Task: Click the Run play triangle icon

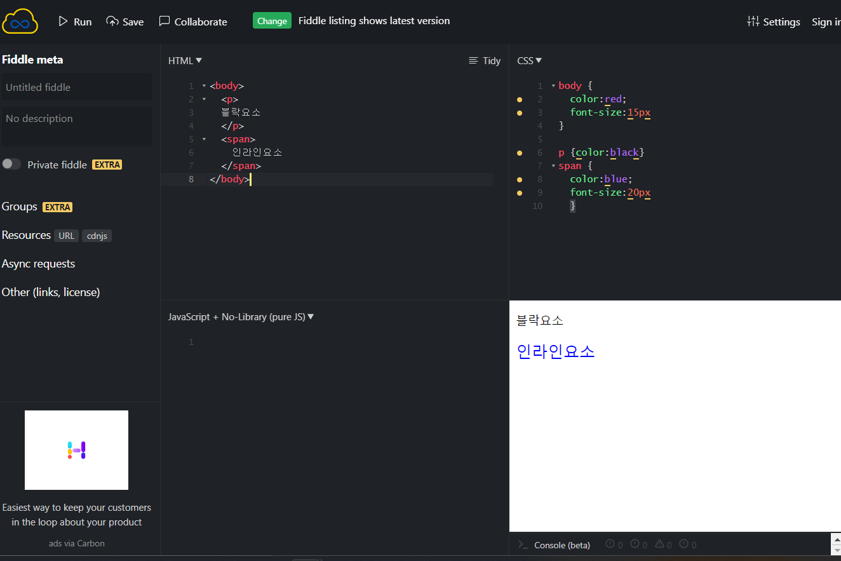Action: click(63, 21)
